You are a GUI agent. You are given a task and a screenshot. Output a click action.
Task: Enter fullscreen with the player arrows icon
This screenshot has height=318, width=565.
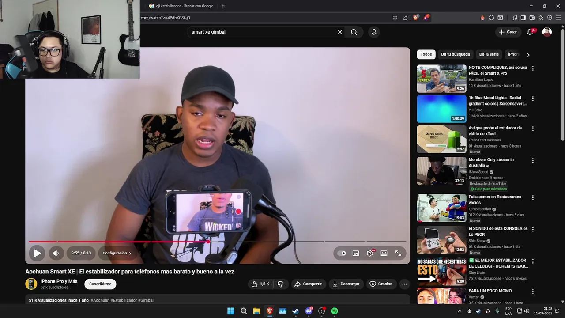click(398, 253)
